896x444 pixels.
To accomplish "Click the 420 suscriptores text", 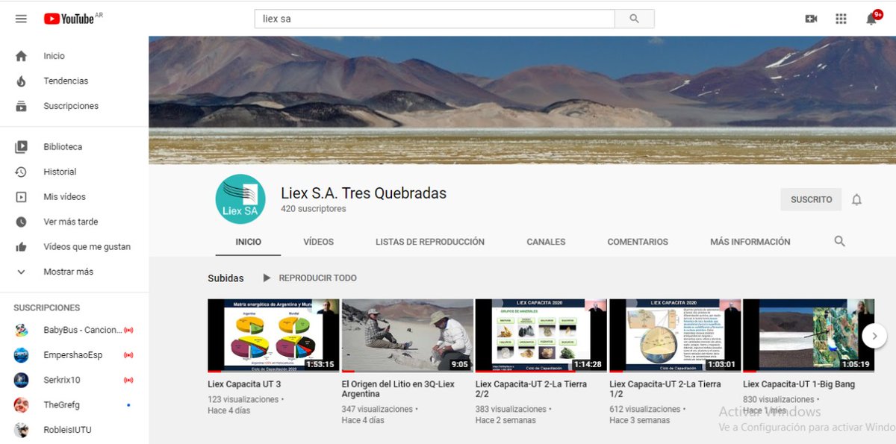I will coord(314,209).
